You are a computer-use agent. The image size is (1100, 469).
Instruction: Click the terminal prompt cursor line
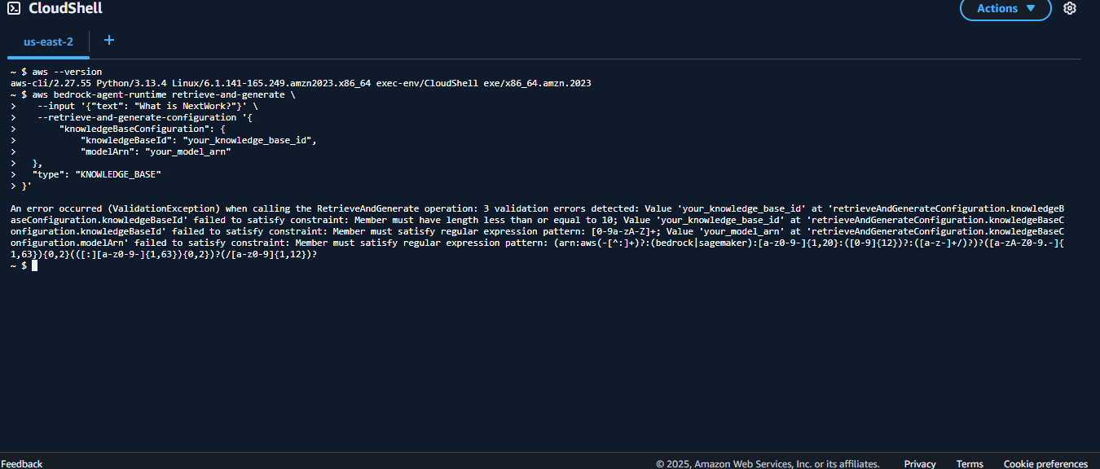24,265
